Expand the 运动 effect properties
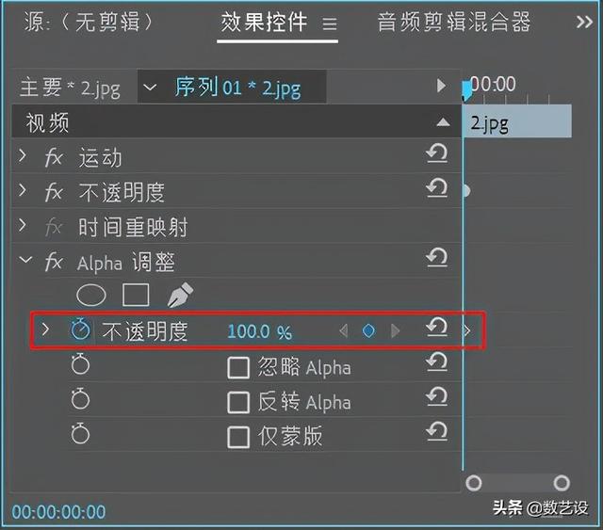 tap(23, 156)
